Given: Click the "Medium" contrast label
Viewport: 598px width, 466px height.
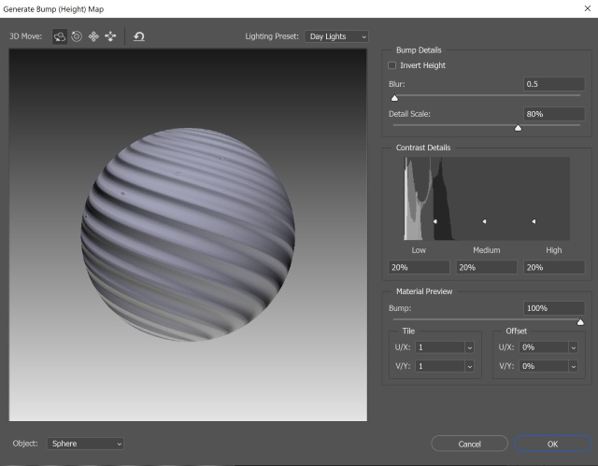Looking at the screenshot, I should coord(486,250).
